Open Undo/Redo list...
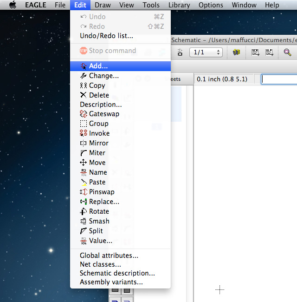The width and height of the screenshot is (297, 302). [106, 36]
